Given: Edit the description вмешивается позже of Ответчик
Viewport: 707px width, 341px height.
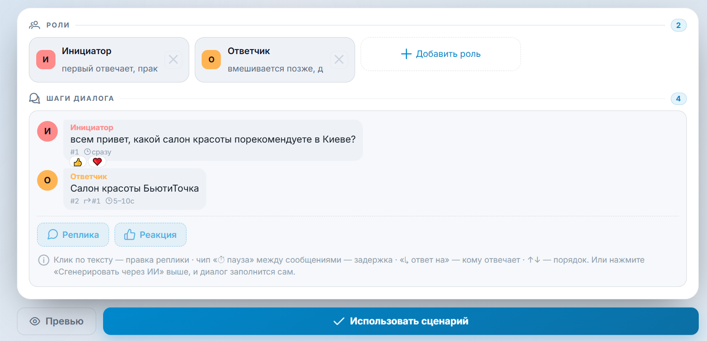Looking at the screenshot, I should [275, 69].
